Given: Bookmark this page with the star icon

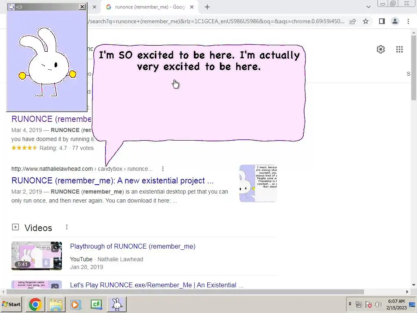Looking at the screenshot, I should tap(366, 21).
